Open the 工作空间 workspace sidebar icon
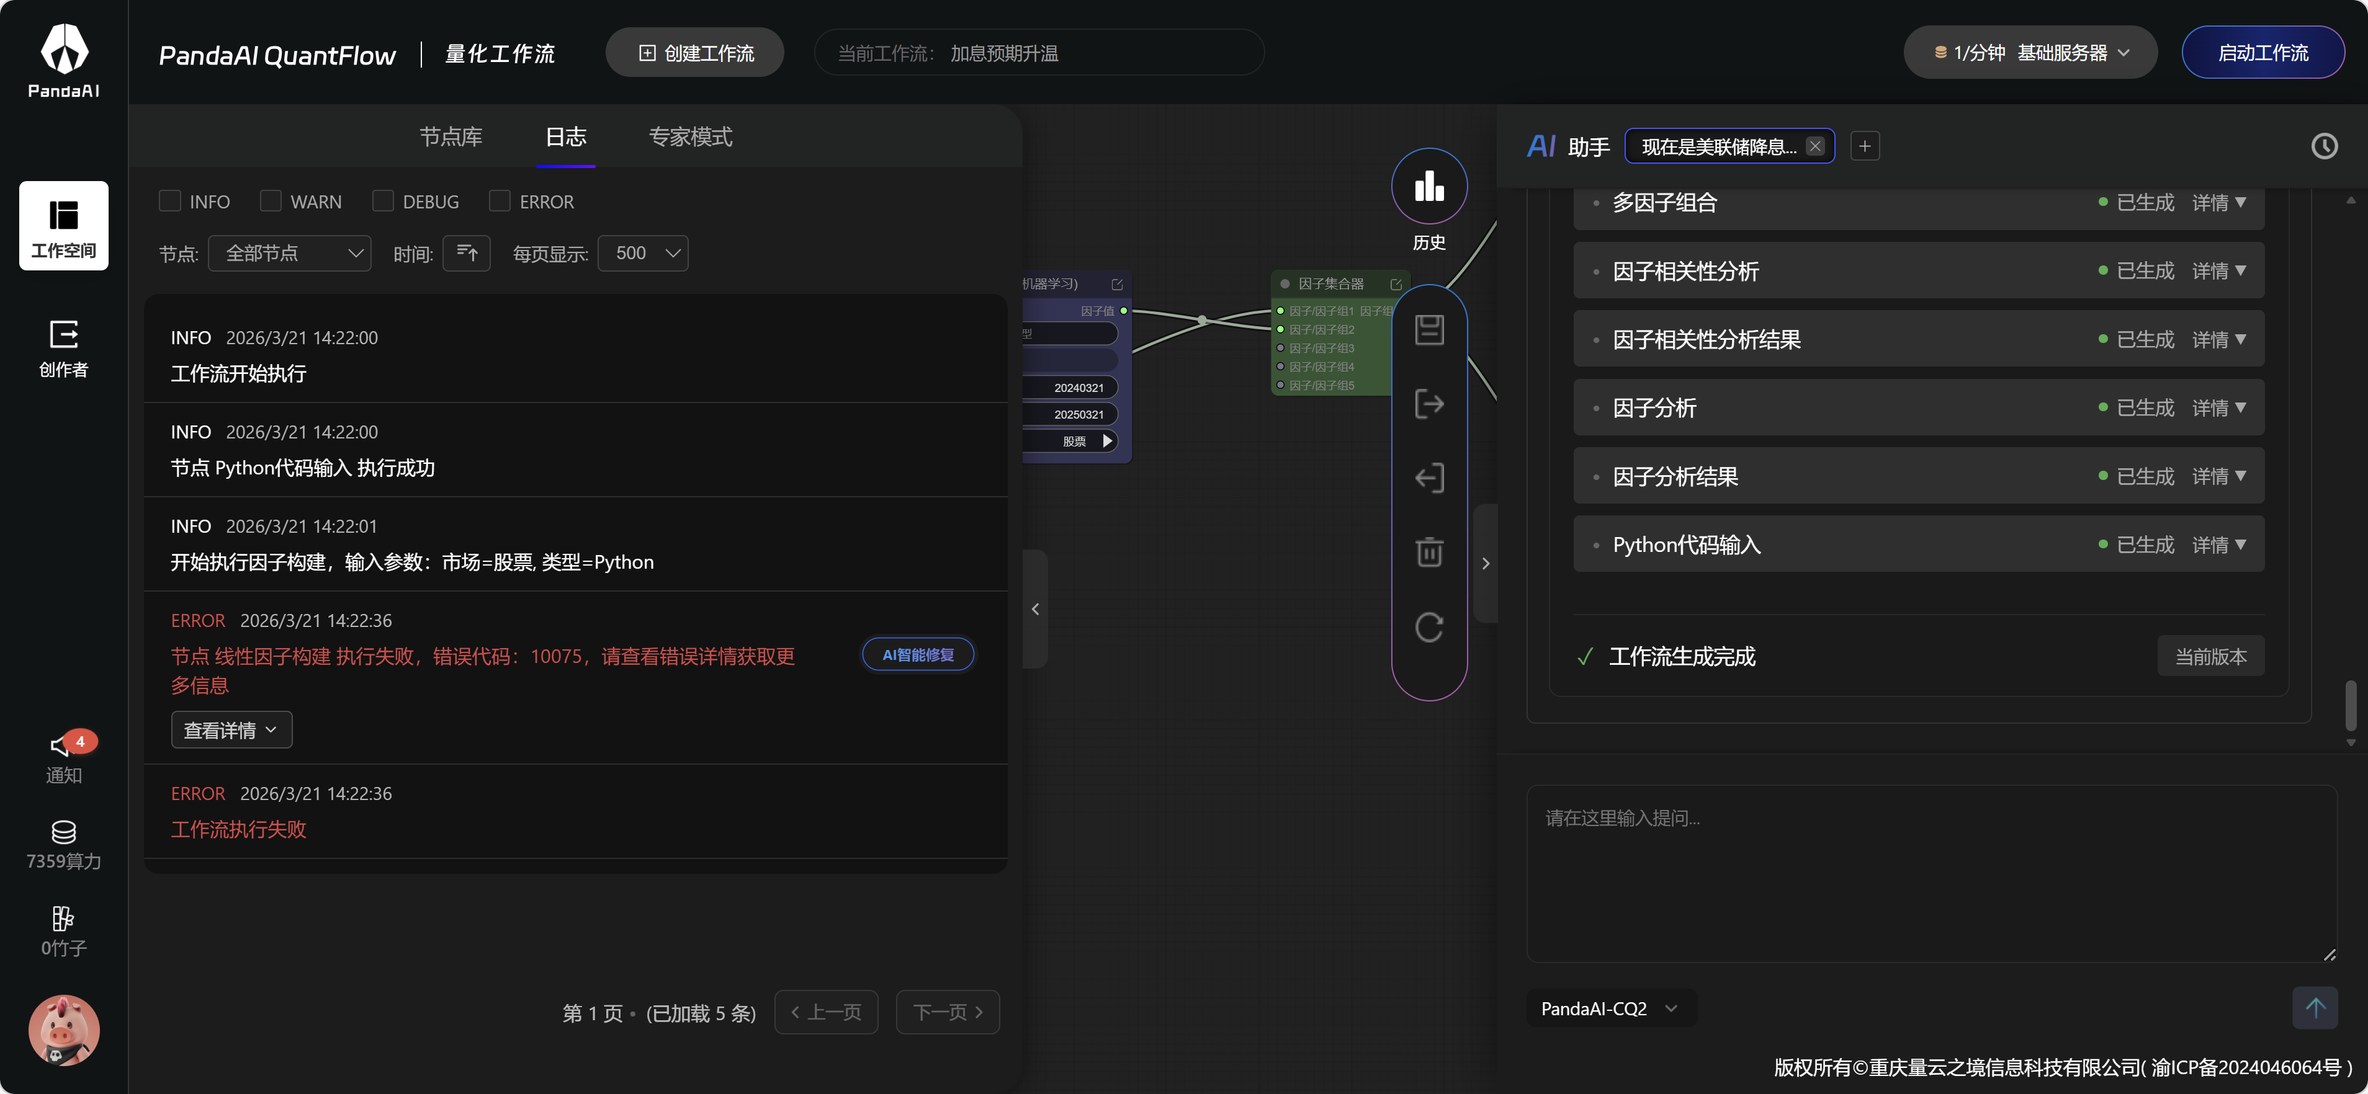Image resolution: width=2368 pixels, height=1094 pixels. [63, 226]
